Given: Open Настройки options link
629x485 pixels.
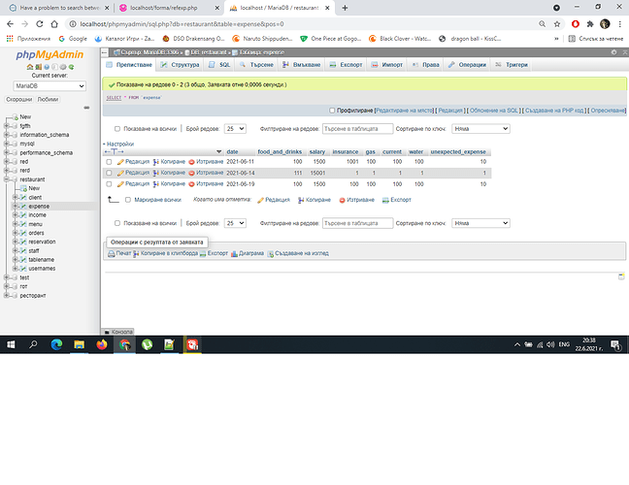Looking at the screenshot, I should [118, 145].
